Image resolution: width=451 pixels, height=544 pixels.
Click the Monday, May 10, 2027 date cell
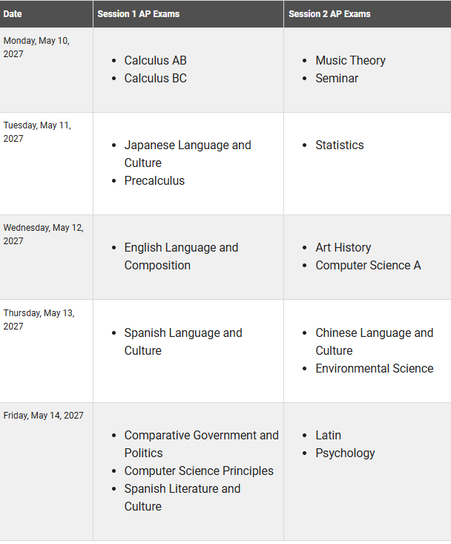click(47, 70)
